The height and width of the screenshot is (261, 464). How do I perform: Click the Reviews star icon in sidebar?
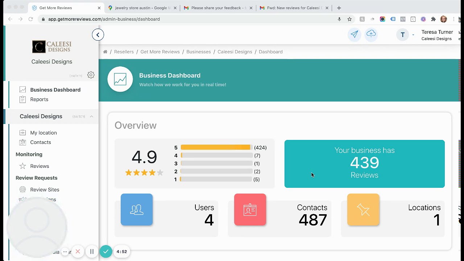pyautogui.click(x=22, y=166)
